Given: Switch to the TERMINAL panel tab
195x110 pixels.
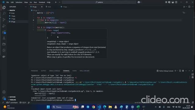Looking at the screenshot, I should [x=66, y=71].
